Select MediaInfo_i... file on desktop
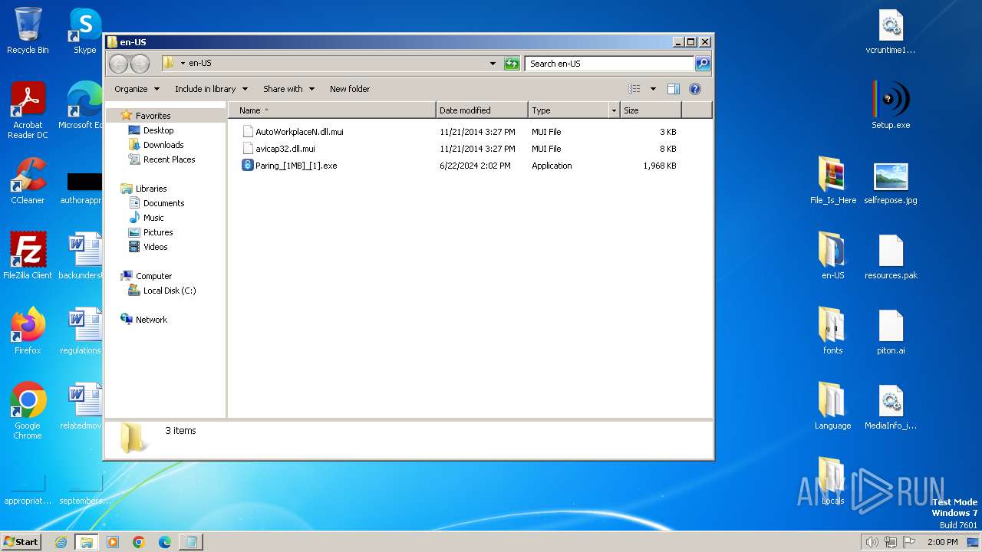Screen dimensions: 982x552 coord(891,406)
